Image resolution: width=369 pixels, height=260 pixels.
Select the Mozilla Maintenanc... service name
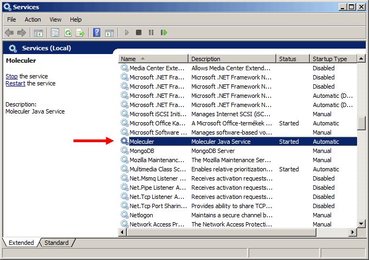point(157,160)
